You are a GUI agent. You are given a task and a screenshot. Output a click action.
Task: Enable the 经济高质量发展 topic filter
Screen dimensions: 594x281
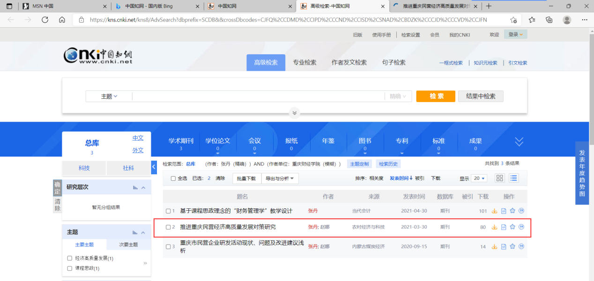coord(70,258)
